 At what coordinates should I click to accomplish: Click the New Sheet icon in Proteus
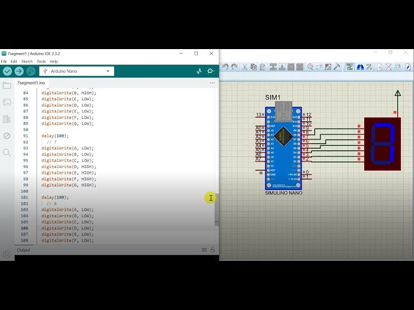coord(380,67)
